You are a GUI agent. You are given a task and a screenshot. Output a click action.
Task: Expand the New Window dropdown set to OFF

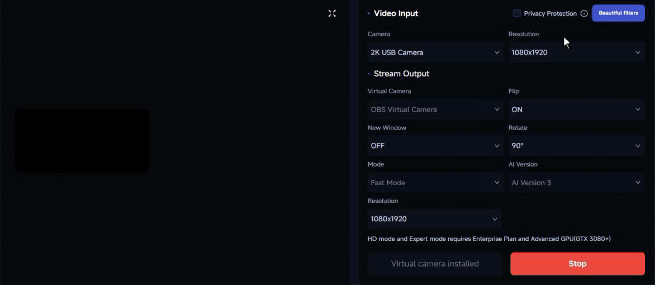click(435, 146)
